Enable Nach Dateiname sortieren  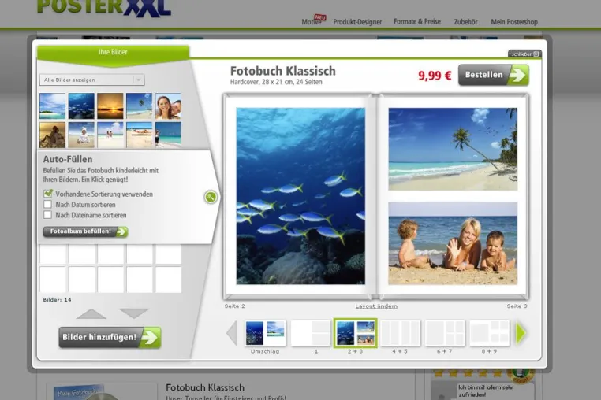(x=47, y=215)
